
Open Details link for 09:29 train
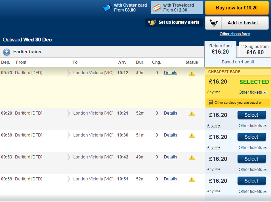click(171, 113)
